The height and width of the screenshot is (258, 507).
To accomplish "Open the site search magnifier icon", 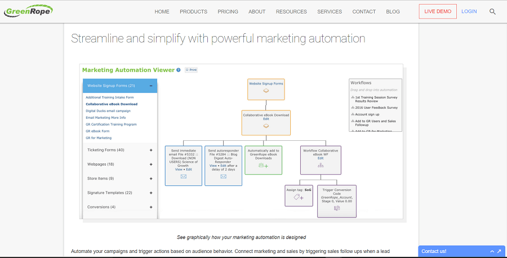I will coord(492,12).
